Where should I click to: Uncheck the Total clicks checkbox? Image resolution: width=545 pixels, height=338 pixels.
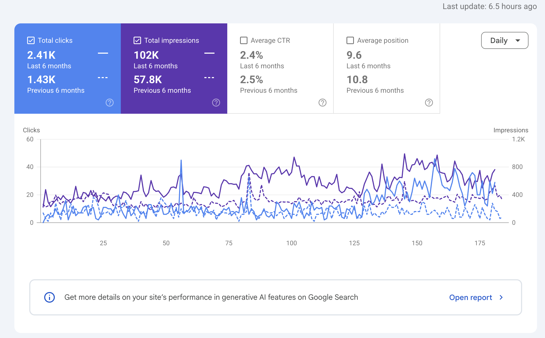point(31,40)
